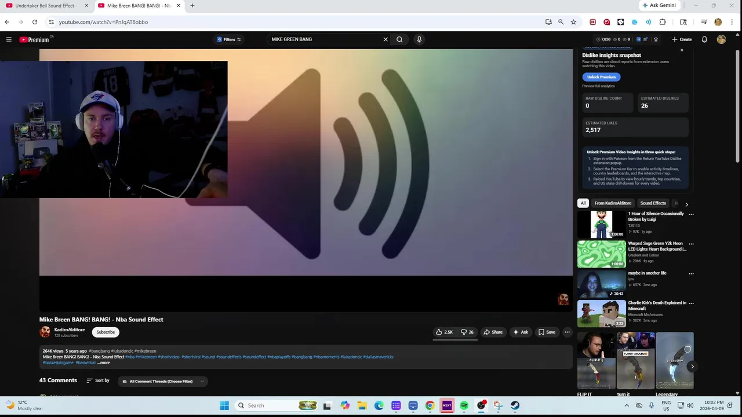
Task: Open Chrome media controls icon
Action: click(x=704, y=22)
